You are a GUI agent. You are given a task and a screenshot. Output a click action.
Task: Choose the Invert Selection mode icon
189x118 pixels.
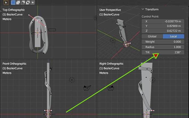pyautogui.click(x=28, y=2)
